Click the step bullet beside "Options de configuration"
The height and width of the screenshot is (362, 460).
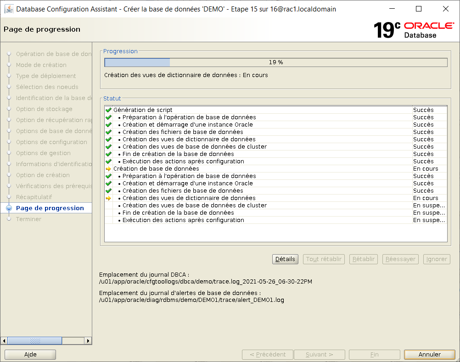pos(9,142)
